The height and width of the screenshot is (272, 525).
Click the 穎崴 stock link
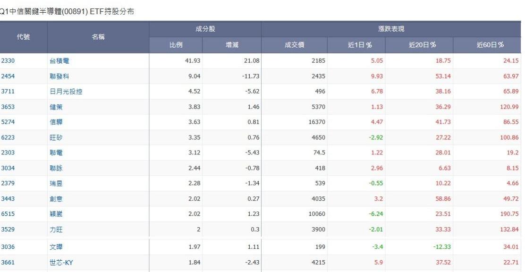coord(56,215)
